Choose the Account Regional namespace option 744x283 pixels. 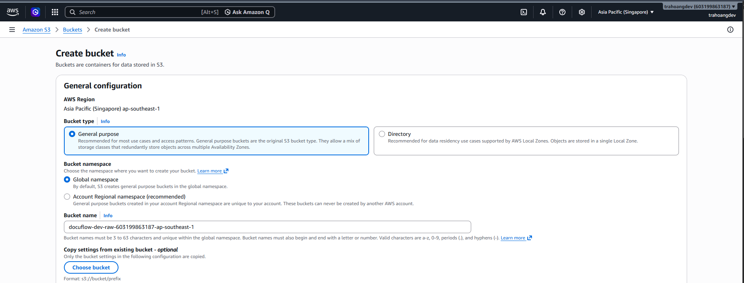67,197
